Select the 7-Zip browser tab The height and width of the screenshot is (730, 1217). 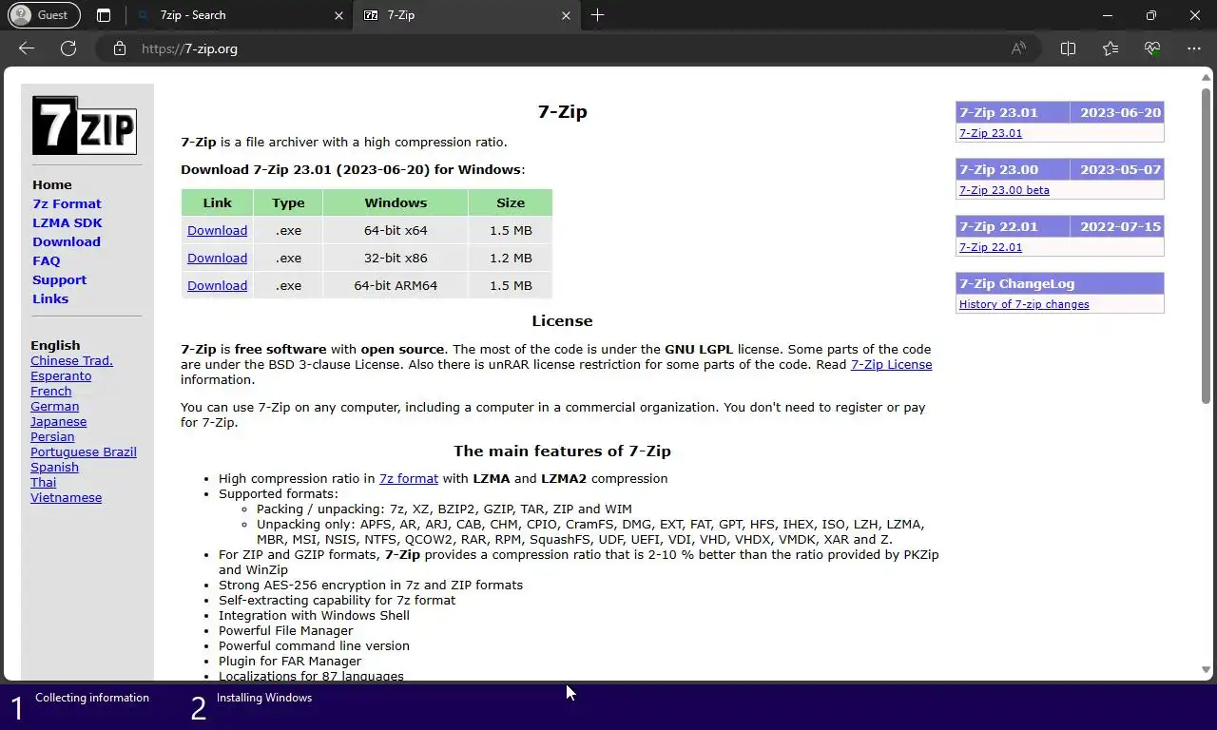tap(465, 15)
